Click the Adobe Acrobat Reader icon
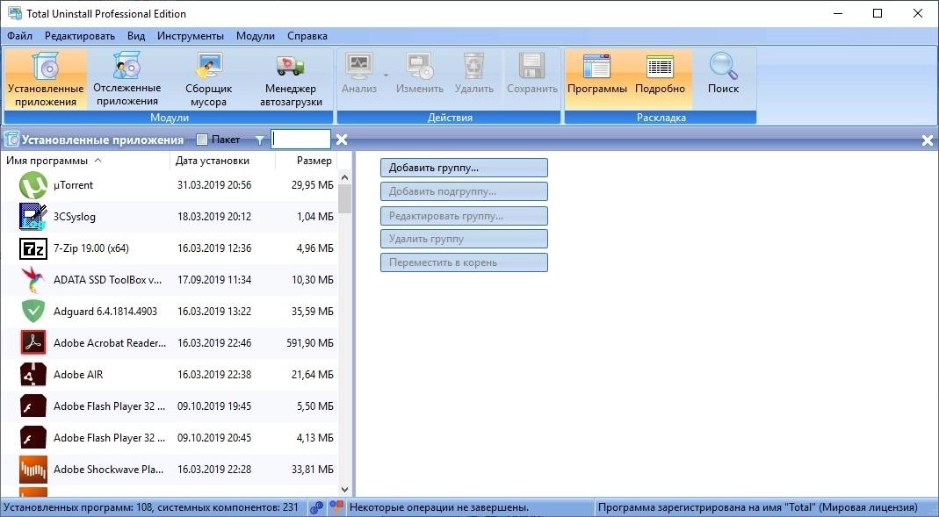This screenshot has width=939, height=517. click(33, 343)
